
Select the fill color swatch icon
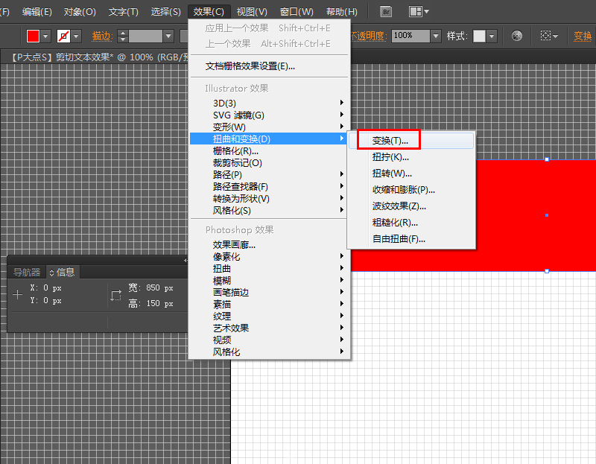[x=34, y=35]
